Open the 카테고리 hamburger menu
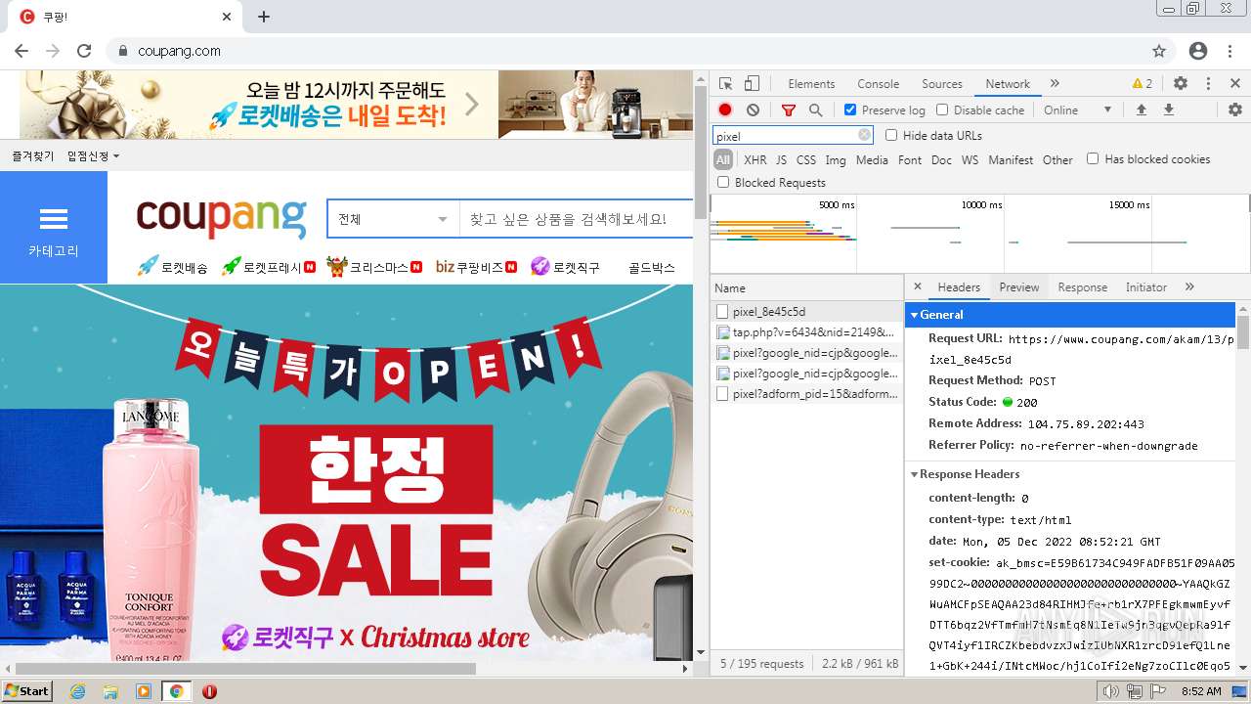The height and width of the screenshot is (704, 1251). (54, 228)
